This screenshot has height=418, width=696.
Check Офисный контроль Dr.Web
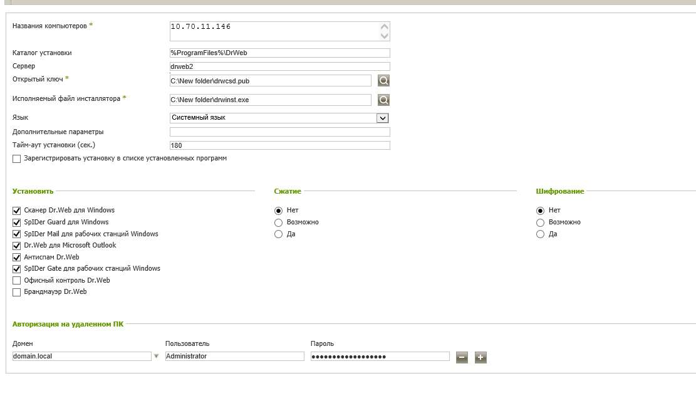click(16, 281)
